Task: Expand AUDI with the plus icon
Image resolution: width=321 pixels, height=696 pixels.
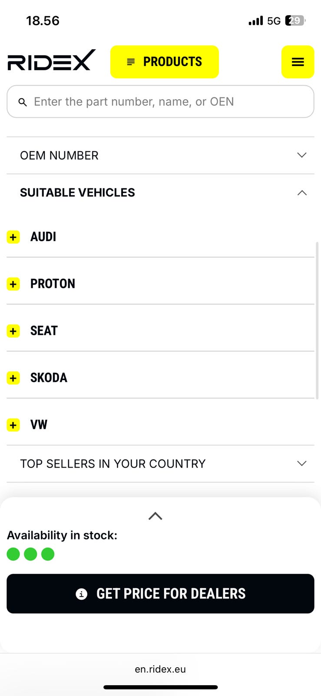Action: (x=13, y=237)
